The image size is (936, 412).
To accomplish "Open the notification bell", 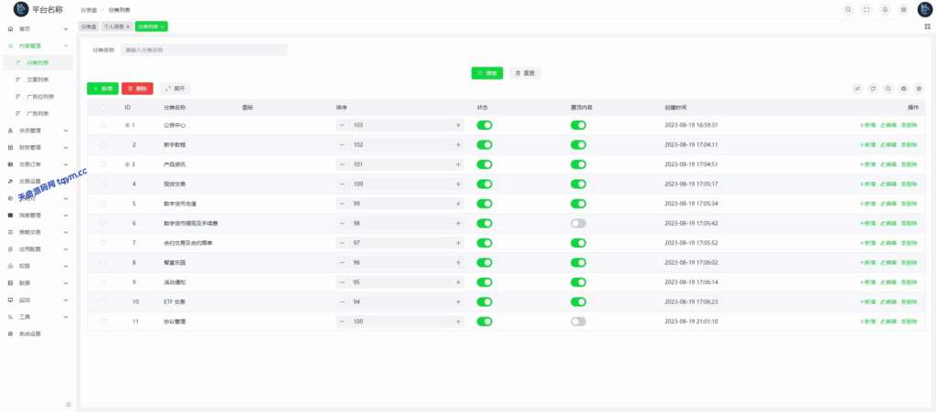I will pos(885,9).
